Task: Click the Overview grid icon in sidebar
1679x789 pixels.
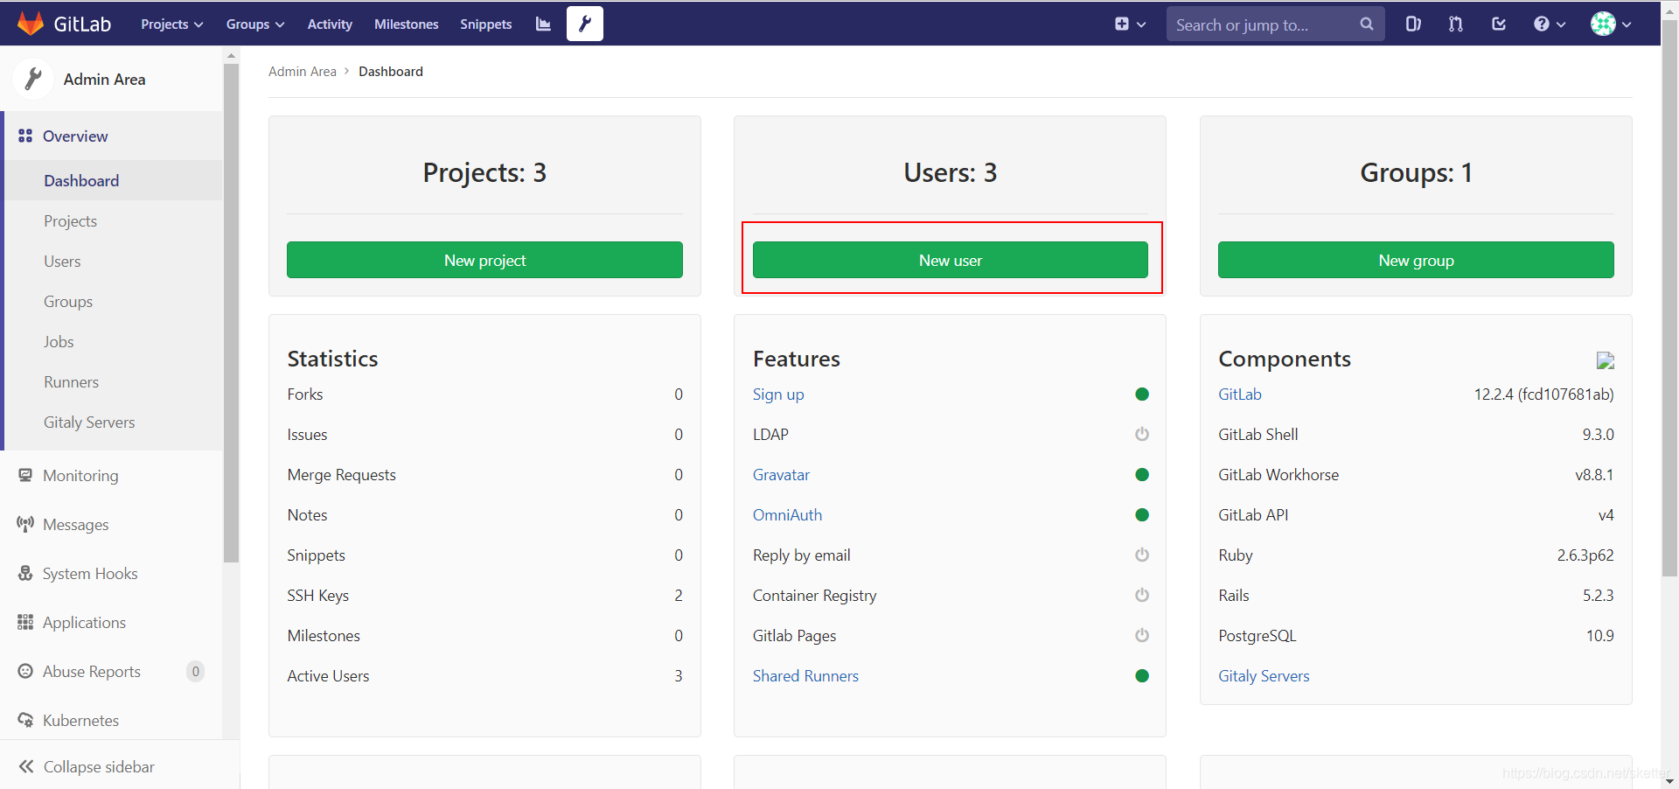Action: tap(25, 136)
